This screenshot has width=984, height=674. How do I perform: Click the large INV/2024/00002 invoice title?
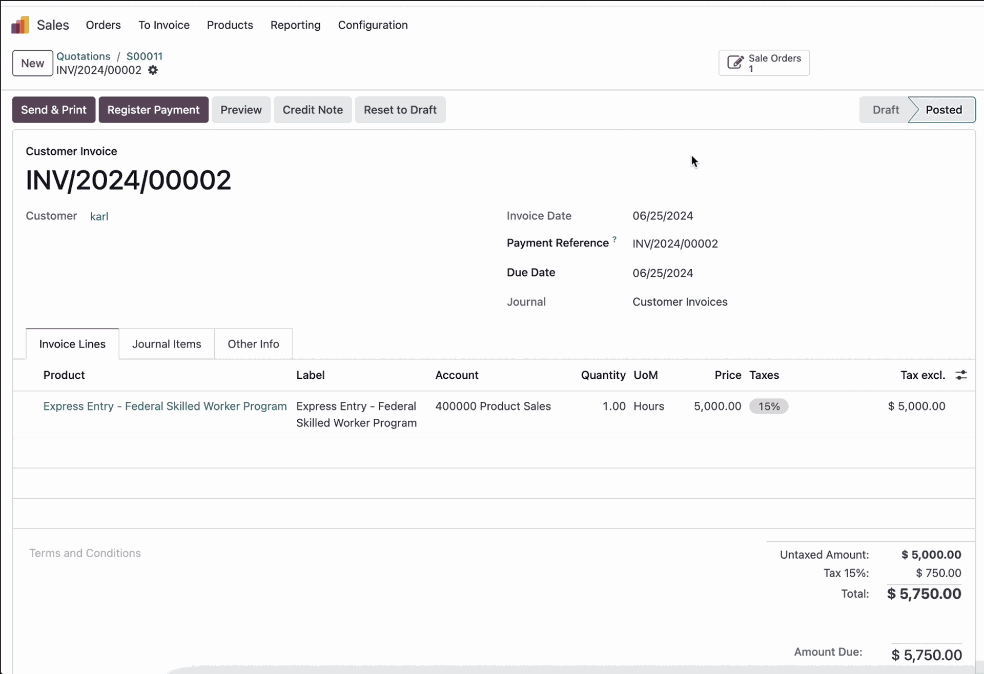129,180
